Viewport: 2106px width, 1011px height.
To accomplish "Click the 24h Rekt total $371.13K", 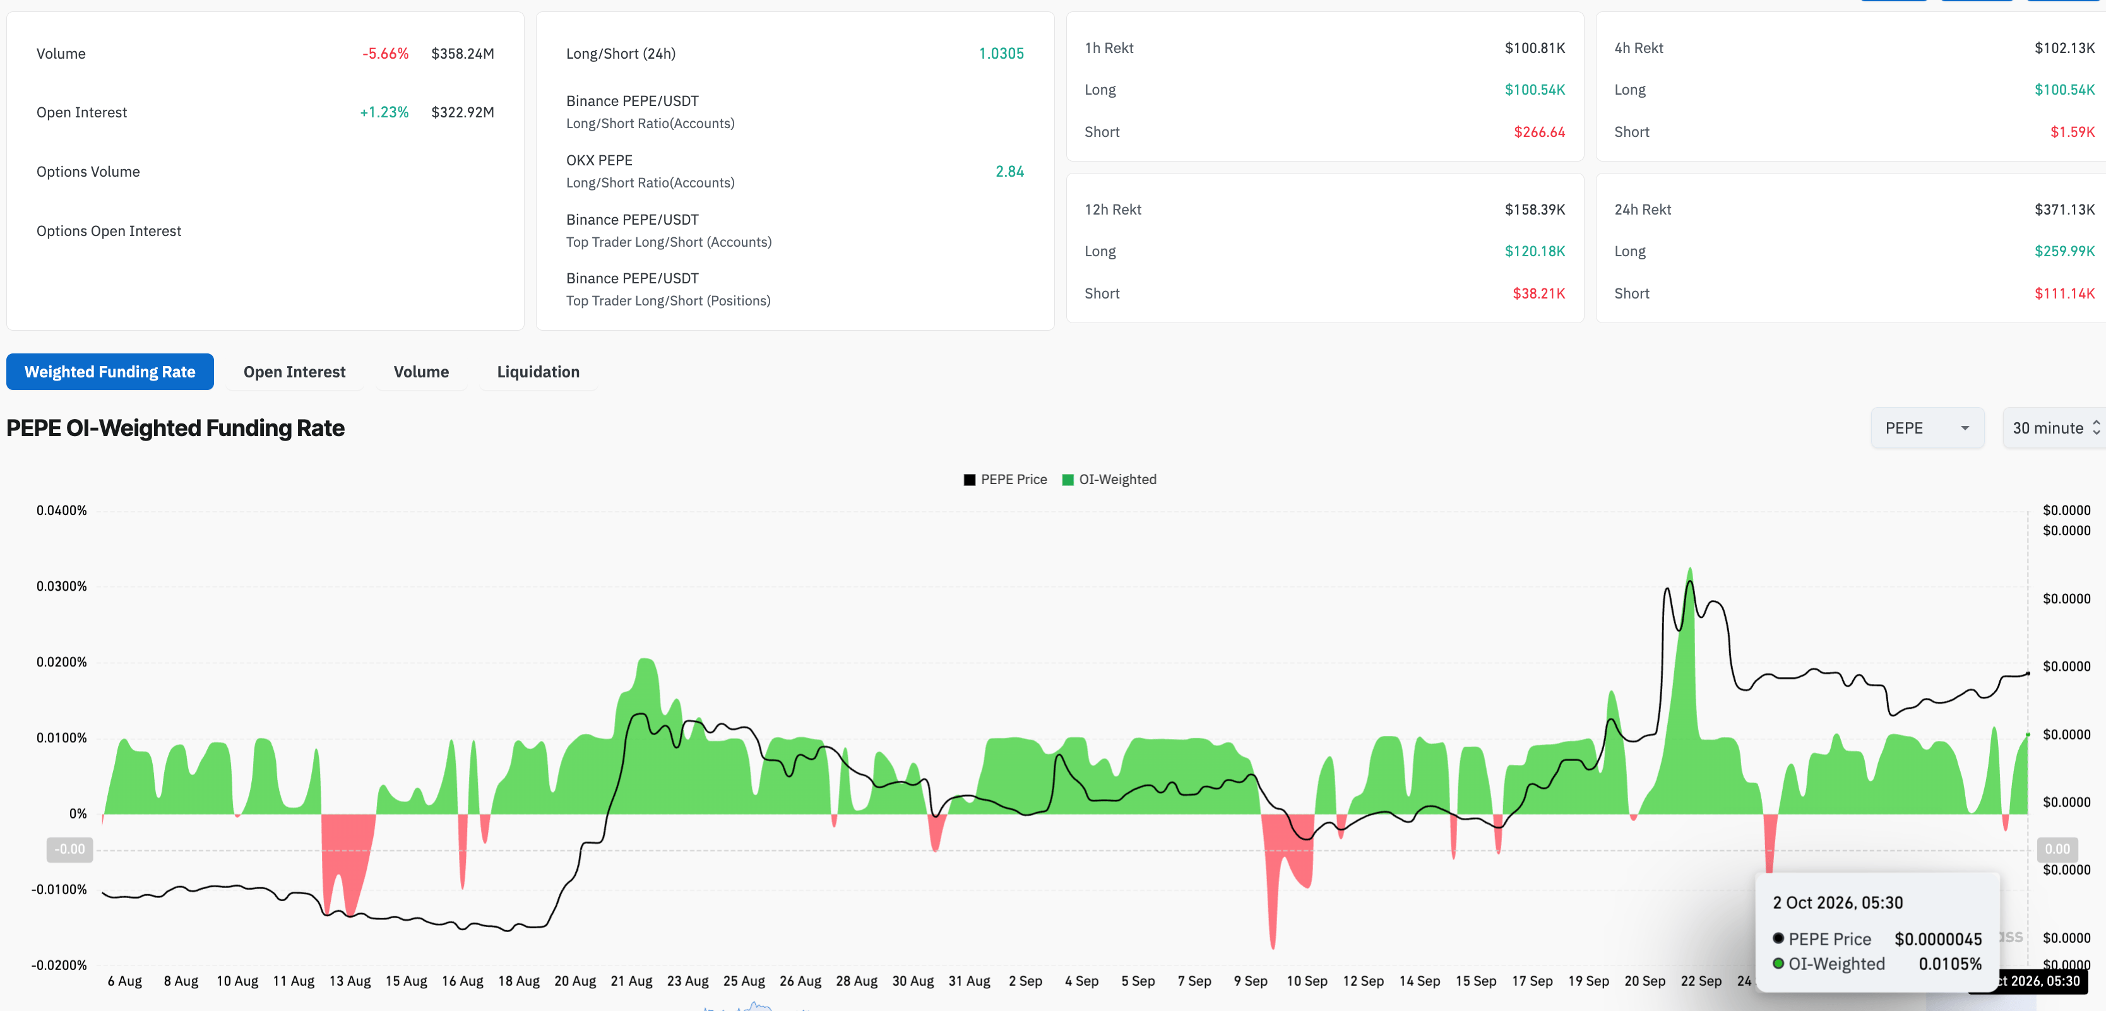I will 2064,210.
